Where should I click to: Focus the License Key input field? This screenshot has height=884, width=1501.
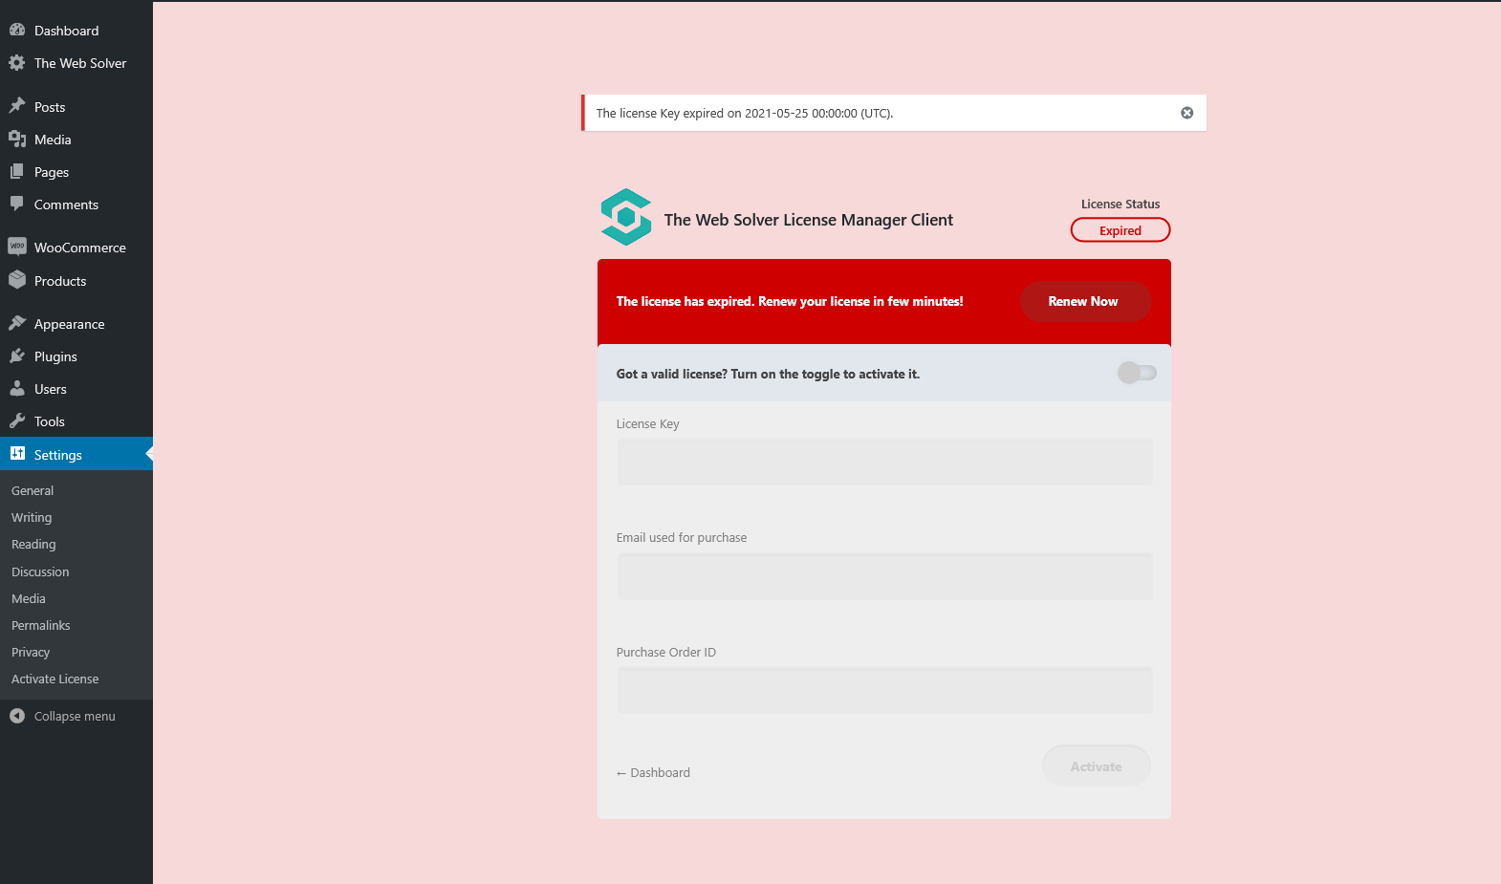(x=884, y=462)
